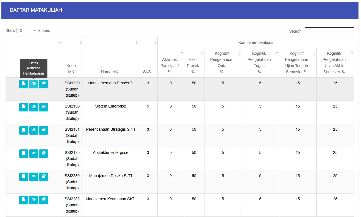Image resolution: width=361 pixels, height=217 pixels.
Task: Click SKS value 5 for Sistem Enterprise
Action: coord(148,106)
